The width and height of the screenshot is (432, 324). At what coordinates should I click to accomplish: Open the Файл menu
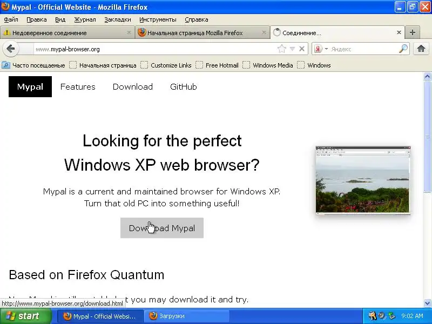point(11,19)
